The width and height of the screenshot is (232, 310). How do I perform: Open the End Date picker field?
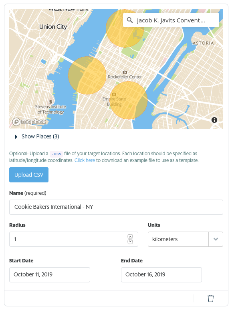click(x=161, y=275)
